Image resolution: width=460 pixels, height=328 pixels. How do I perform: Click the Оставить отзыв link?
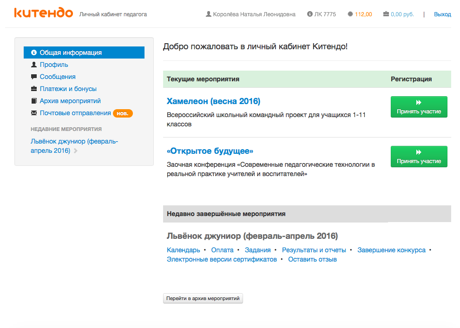312,259
